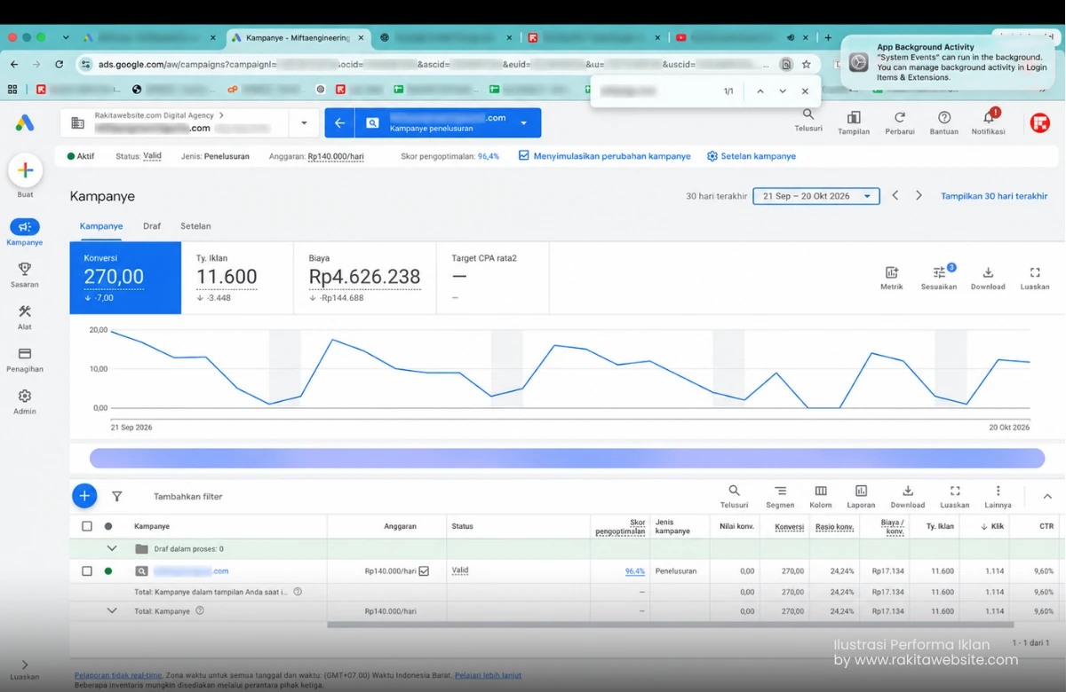1066x692 pixels.
Task: Click the Tambahkan filter field
Action: click(187, 497)
